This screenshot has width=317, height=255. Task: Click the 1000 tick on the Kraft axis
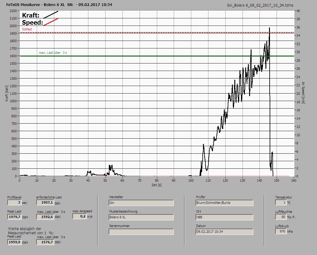click(x=13, y=101)
